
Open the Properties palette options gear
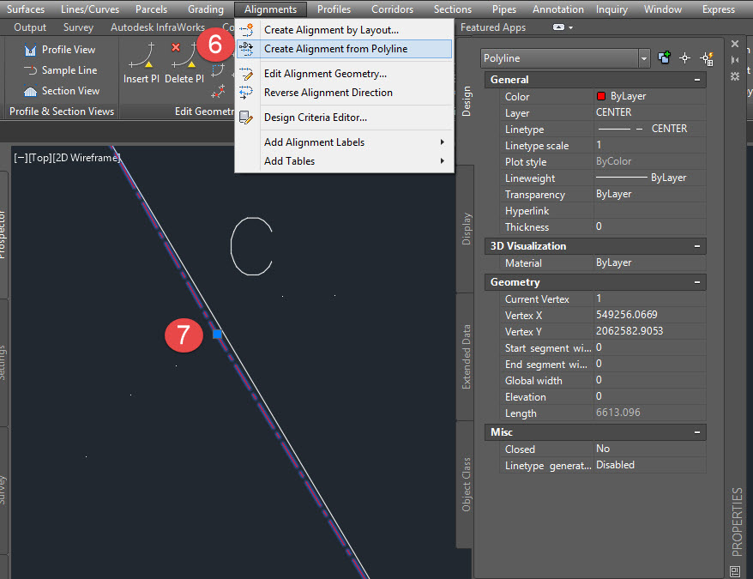click(x=735, y=76)
